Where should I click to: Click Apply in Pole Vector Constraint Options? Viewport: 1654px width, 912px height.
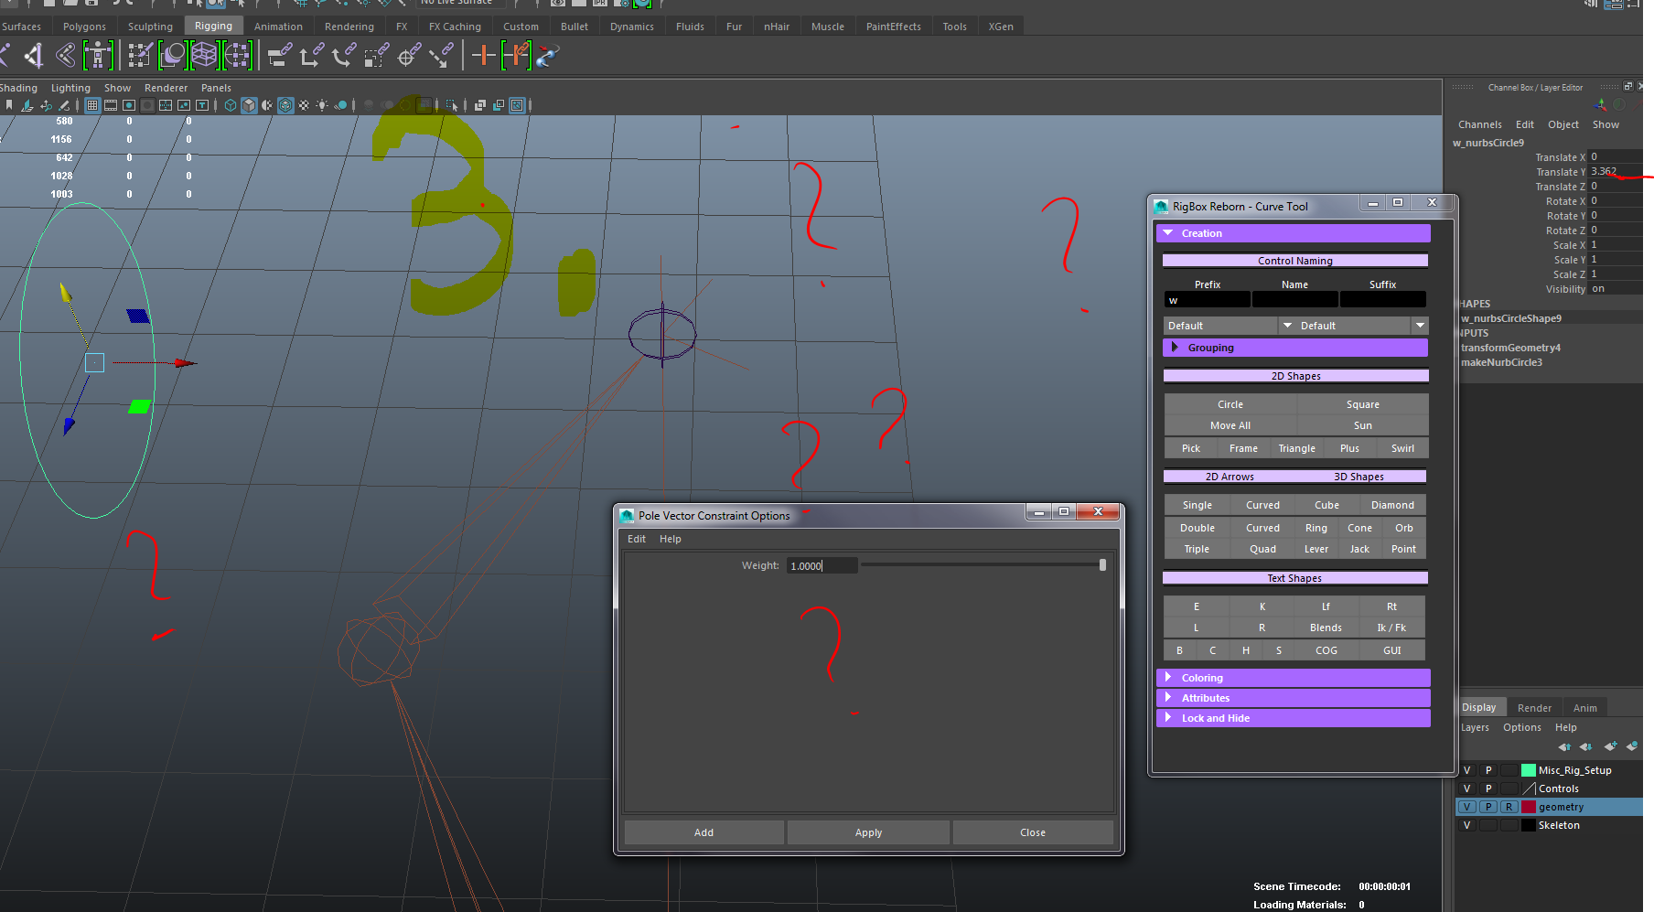(x=867, y=832)
